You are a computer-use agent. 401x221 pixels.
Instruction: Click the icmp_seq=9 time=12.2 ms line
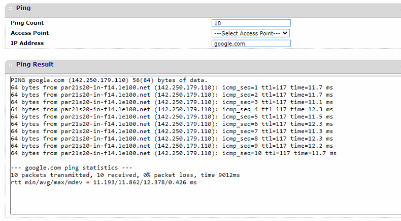(x=172, y=146)
